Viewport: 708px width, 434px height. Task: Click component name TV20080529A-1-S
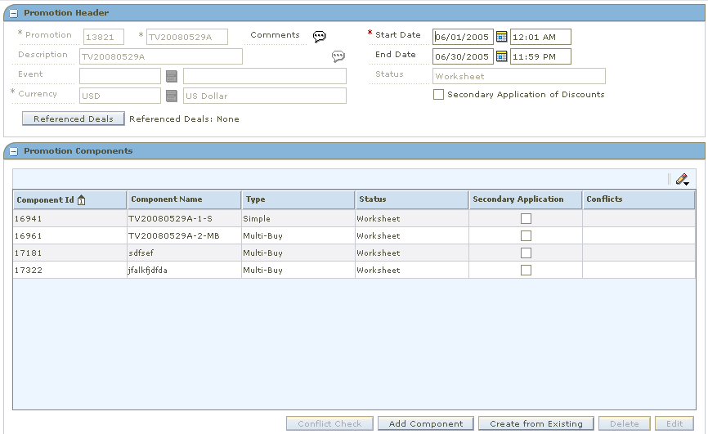(x=170, y=218)
